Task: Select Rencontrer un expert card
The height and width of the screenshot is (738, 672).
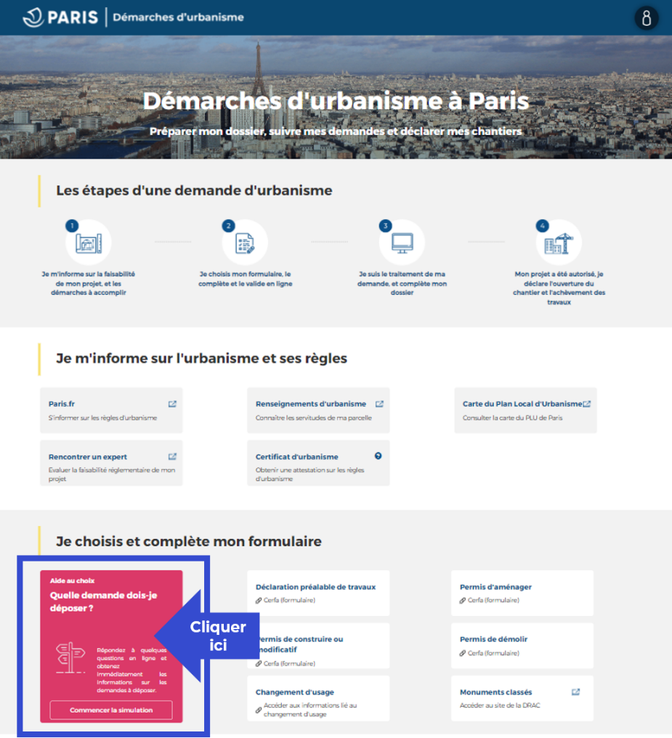Action: click(88, 457)
